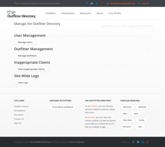Select featured outfitter Price's Bucks and Beards
This screenshot has width=165, height=147.
(63, 107)
